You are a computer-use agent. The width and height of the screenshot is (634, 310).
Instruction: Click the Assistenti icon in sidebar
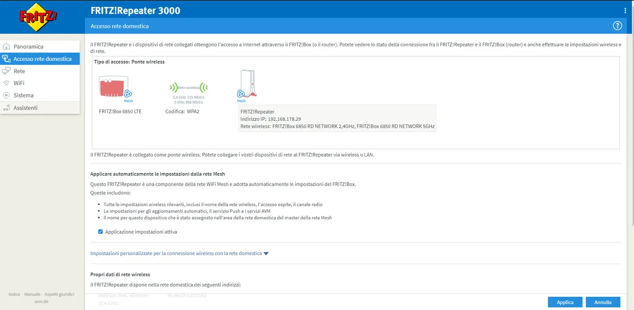click(6, 108)
